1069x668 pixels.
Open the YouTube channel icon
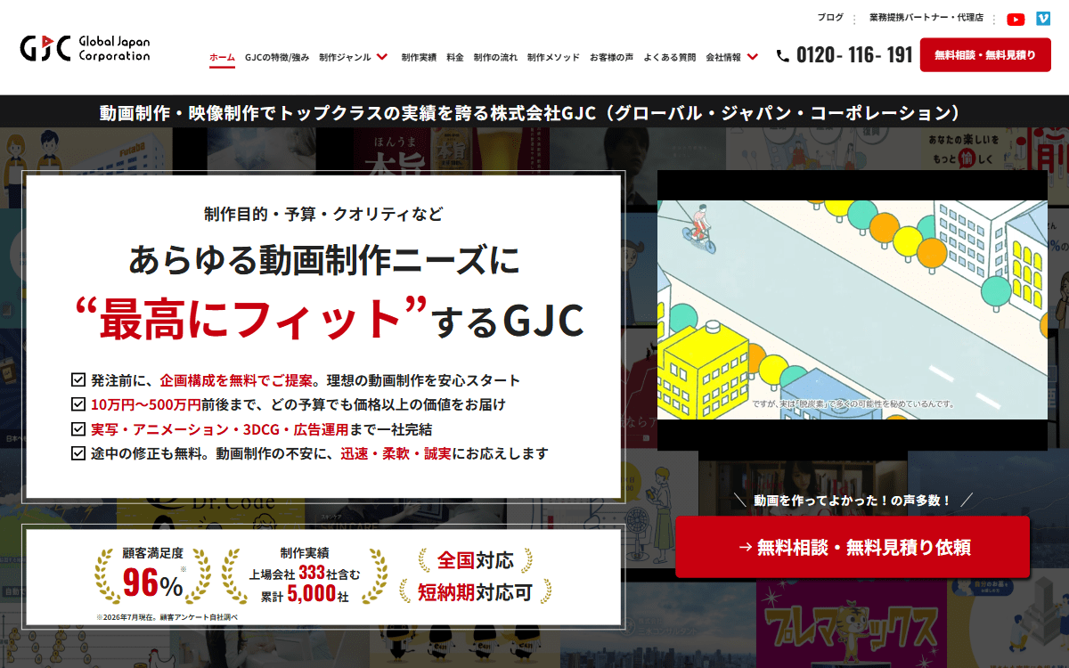[x=1016, y=19]
